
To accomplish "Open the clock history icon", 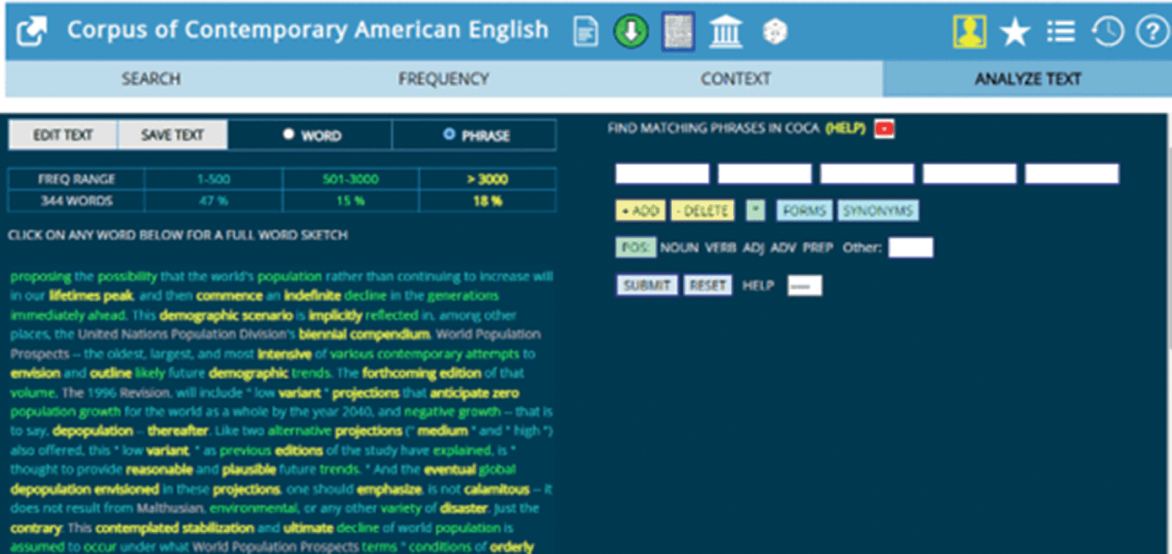I will pos(1107,33).
